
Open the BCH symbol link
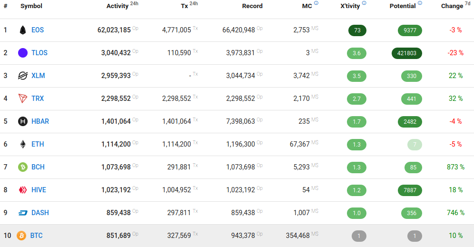pos(38,167)
